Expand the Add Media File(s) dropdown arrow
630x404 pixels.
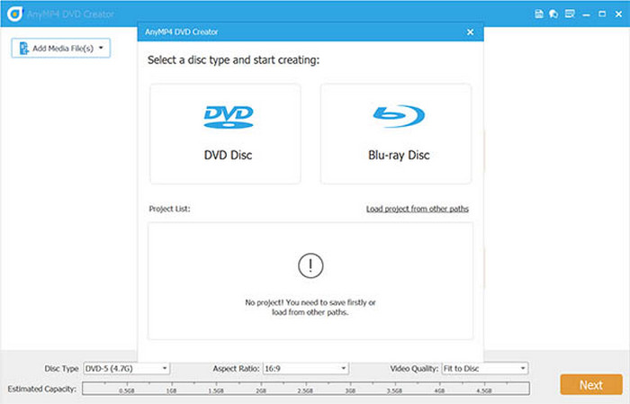click(101, 48)
